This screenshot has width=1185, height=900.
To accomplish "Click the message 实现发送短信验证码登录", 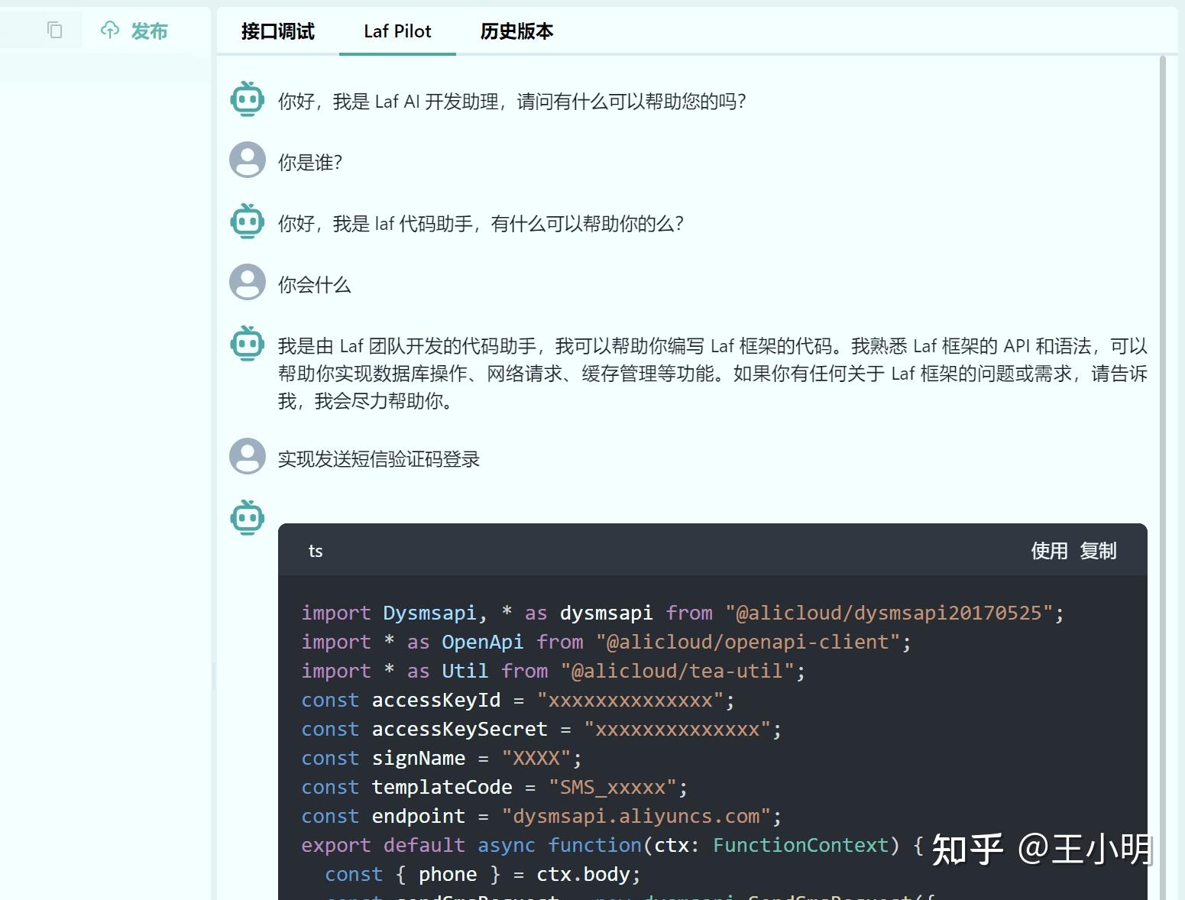I will click(378, 458).
